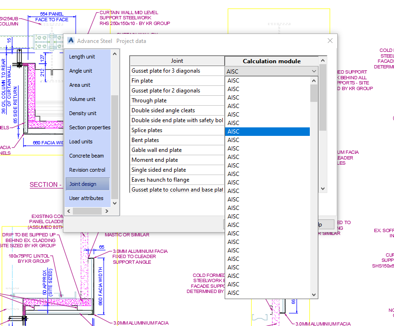This screenshot has width=394, height=326.
Task: Select the Revision control category
Action: (x=88, y=170)
